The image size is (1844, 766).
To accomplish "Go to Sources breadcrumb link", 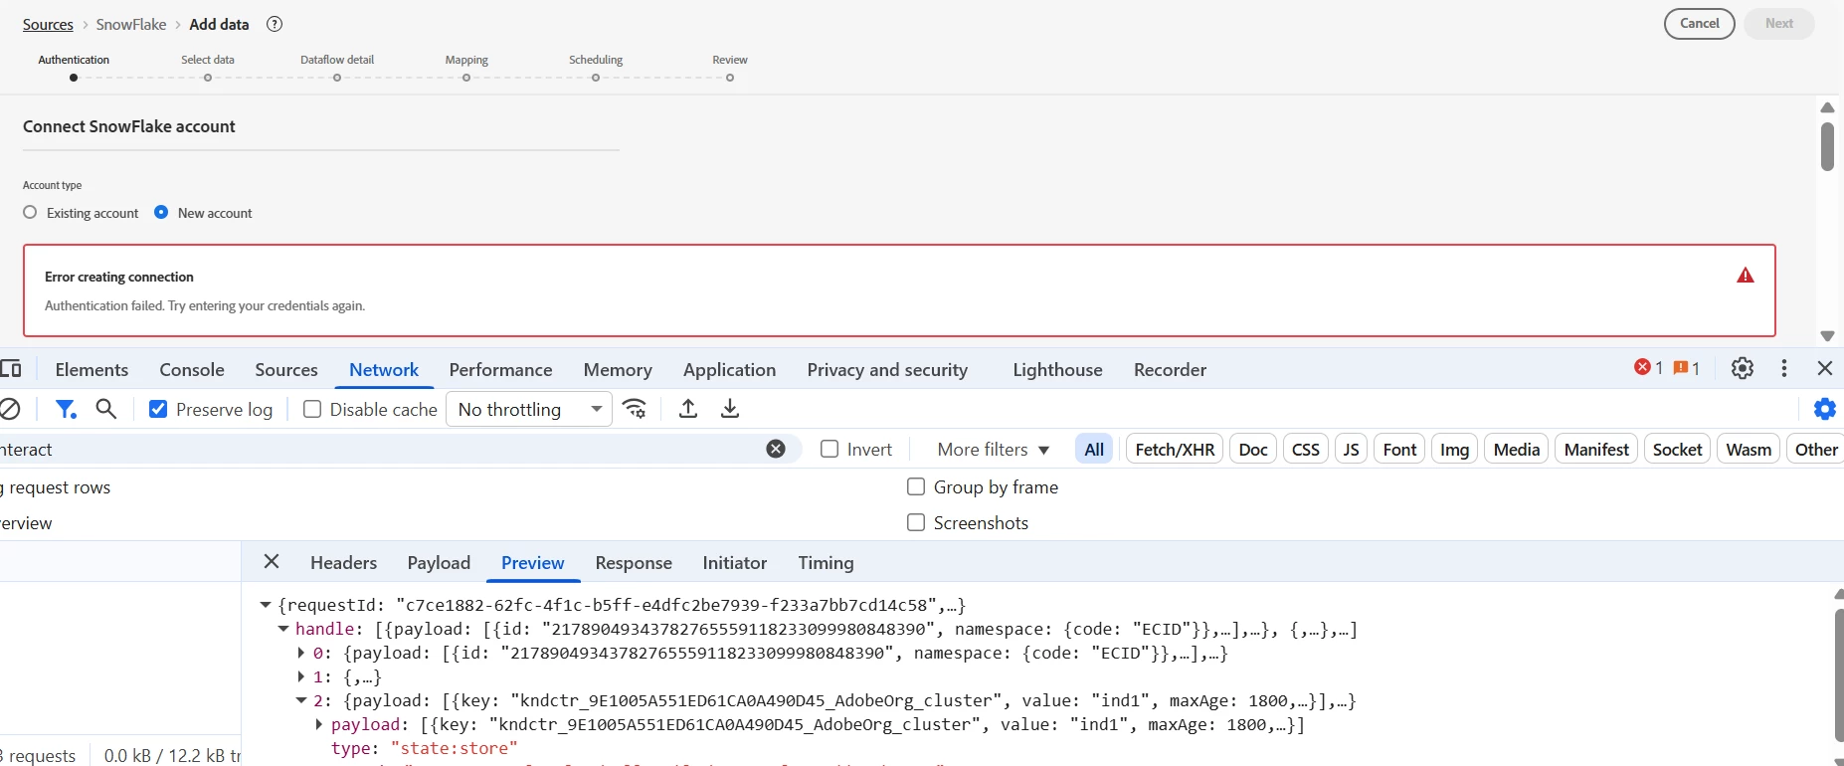I will pyautogui.click(x=48, y=24).
